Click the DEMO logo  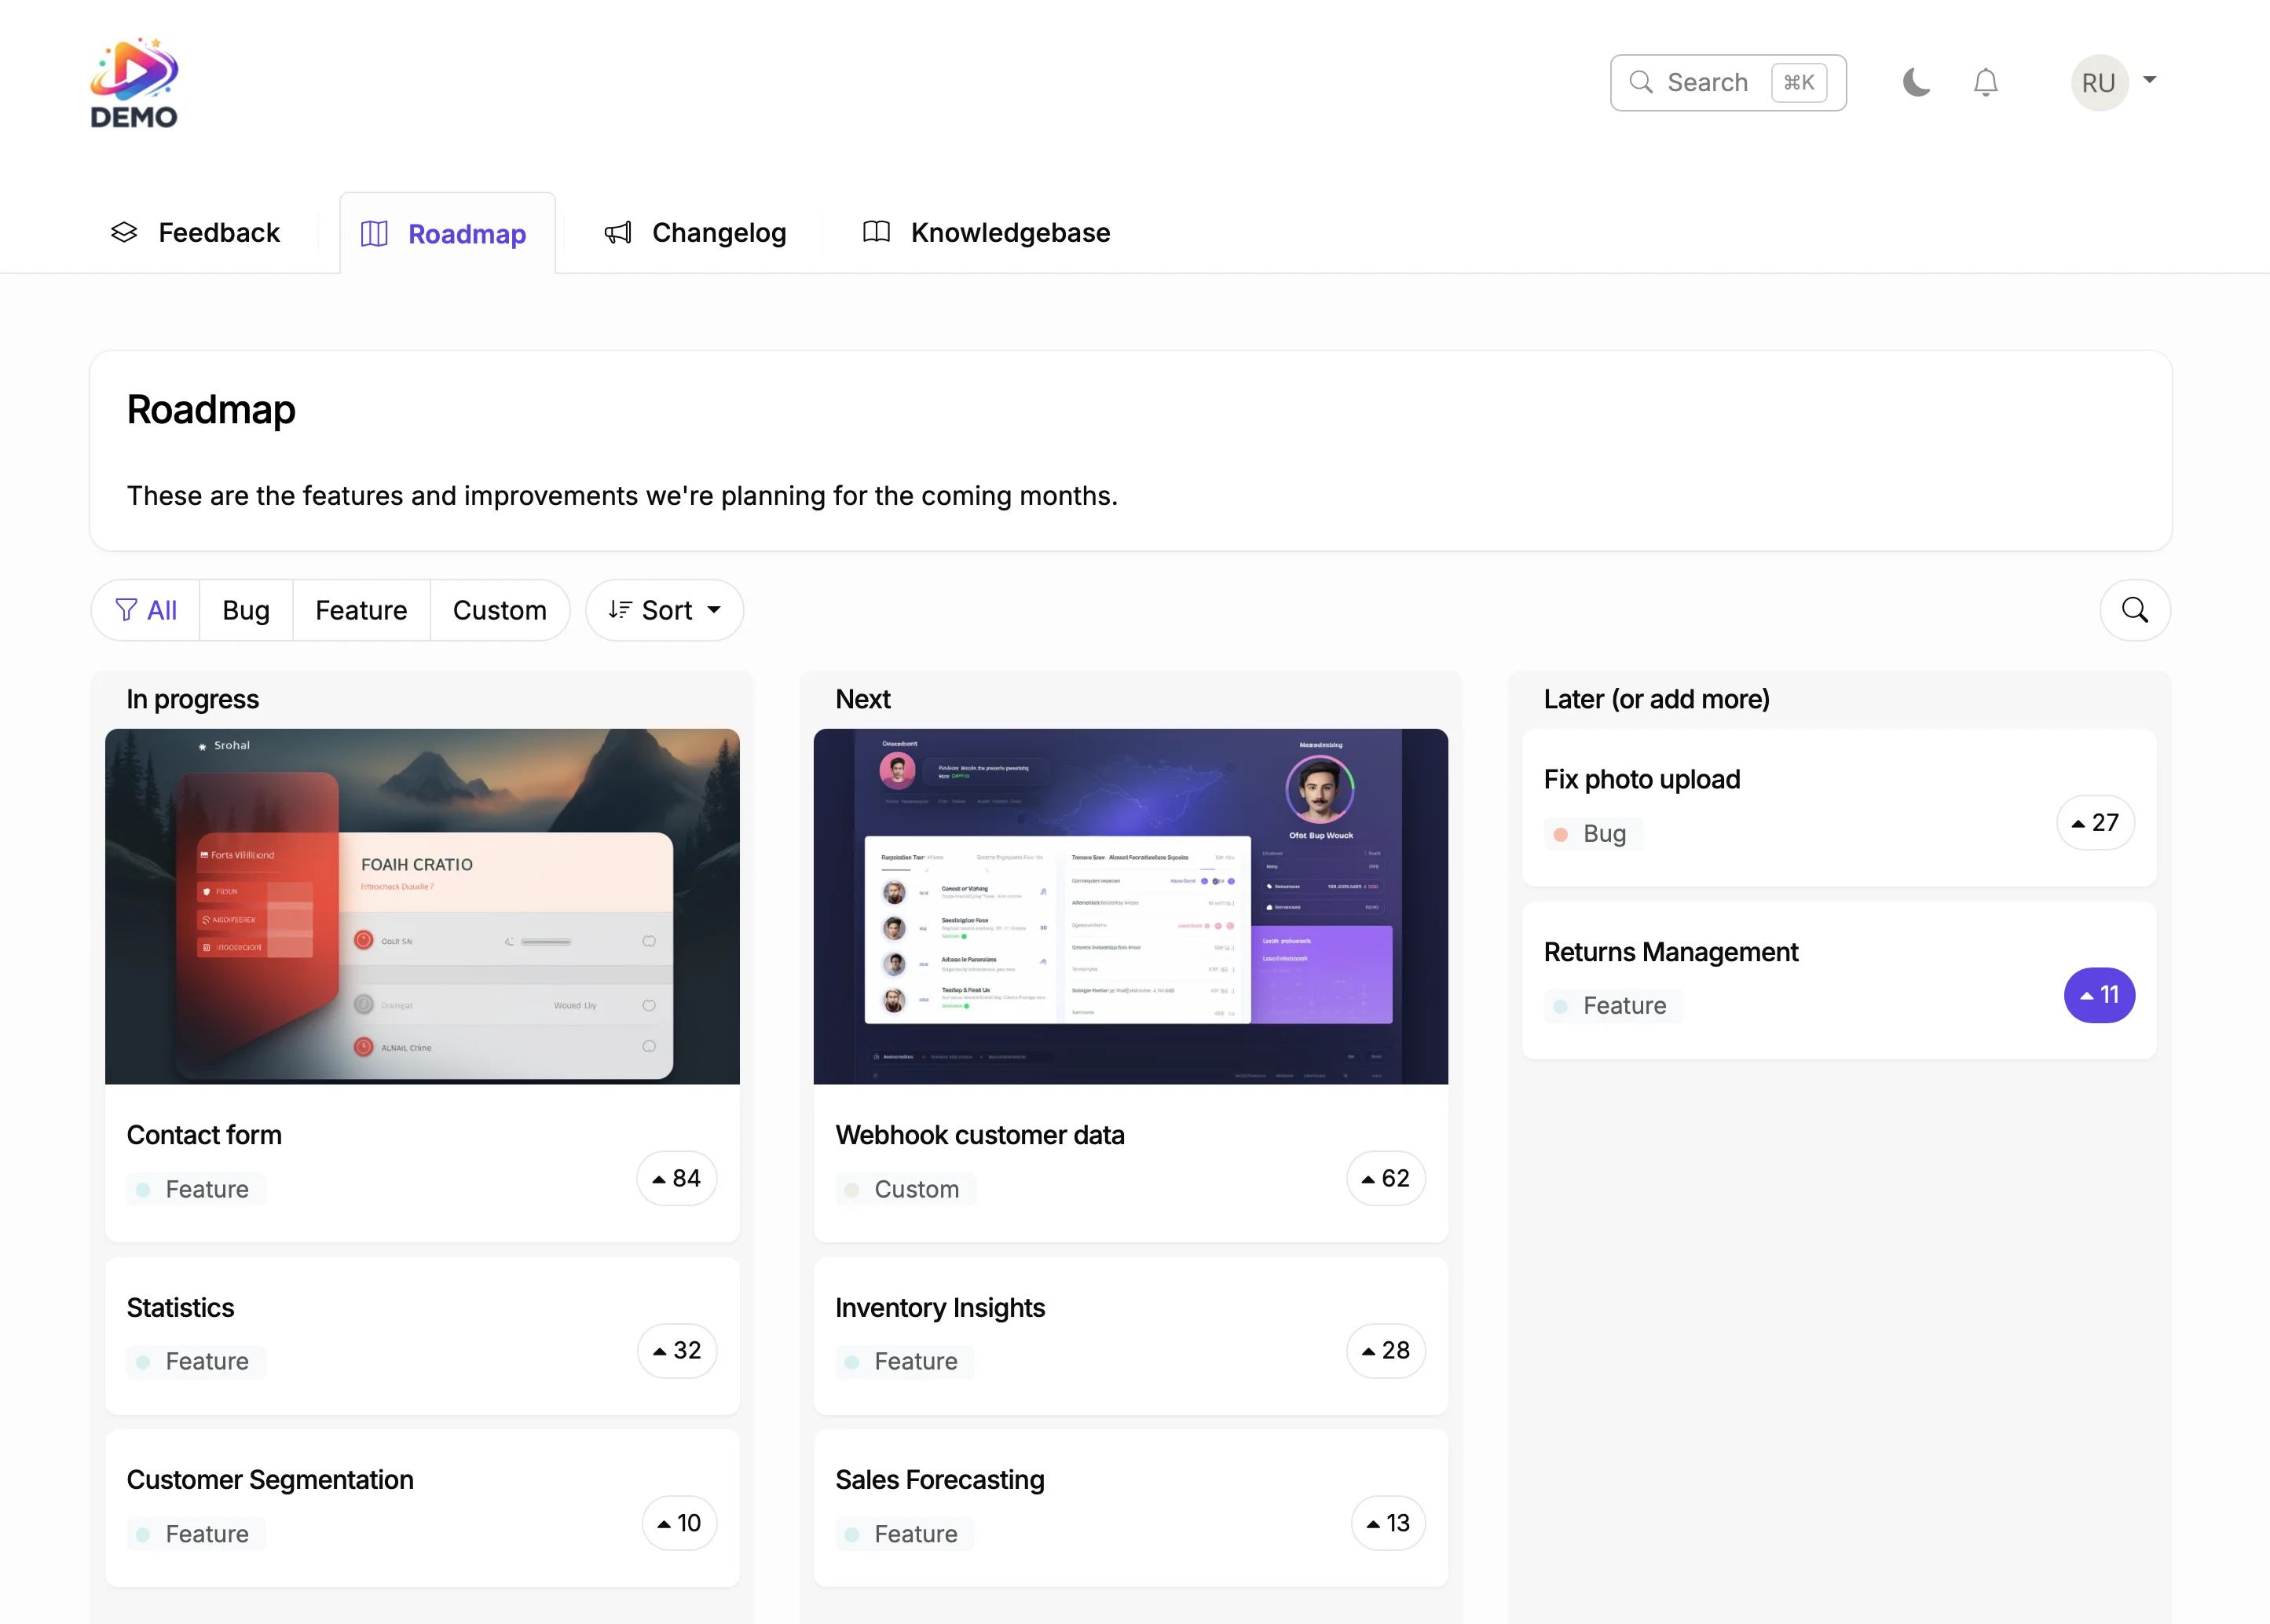click(134, 82)
